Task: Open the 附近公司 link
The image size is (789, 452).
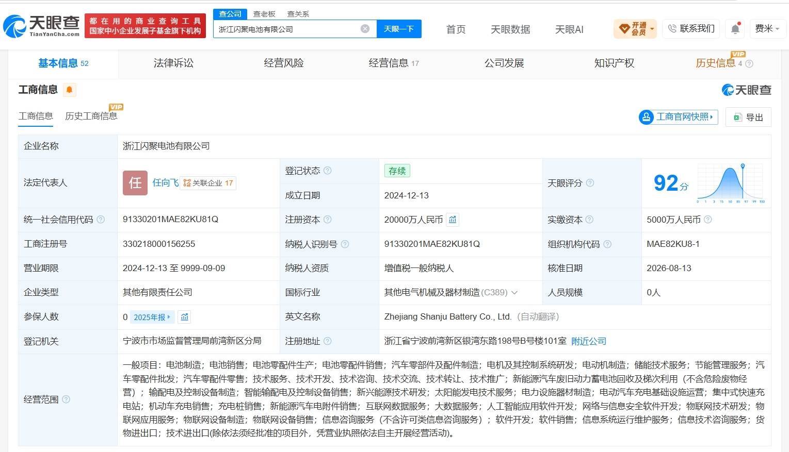Action: point(589,341)
